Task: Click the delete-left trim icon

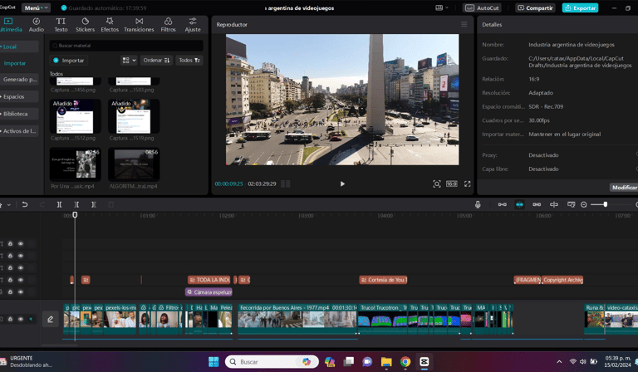Action: (76, 204)
